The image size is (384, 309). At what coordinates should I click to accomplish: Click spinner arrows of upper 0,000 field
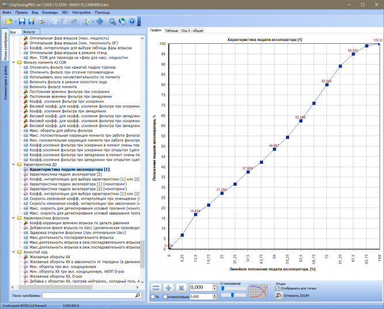click(x=215, y=287)
